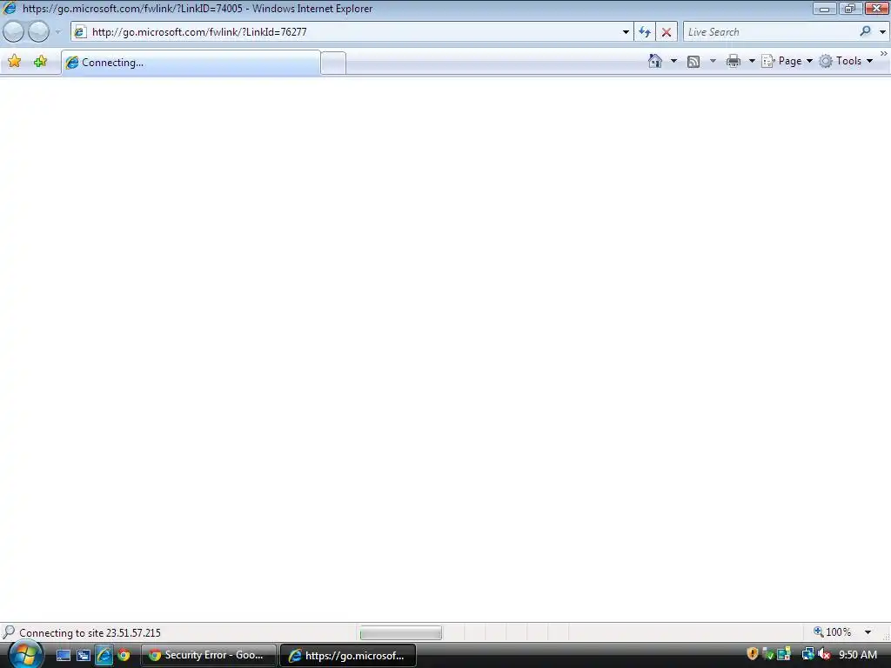Click the page icon in the address bar
Viewport: 891px width, 668px height.
80,32
